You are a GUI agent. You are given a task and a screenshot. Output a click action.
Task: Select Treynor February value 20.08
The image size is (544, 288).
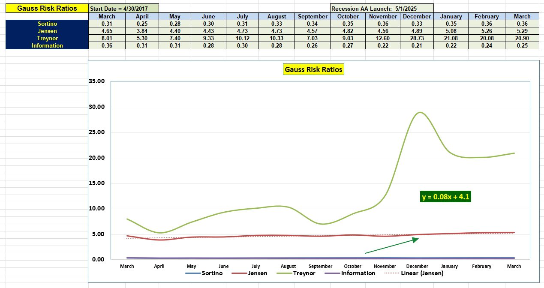tap(487, 38)
